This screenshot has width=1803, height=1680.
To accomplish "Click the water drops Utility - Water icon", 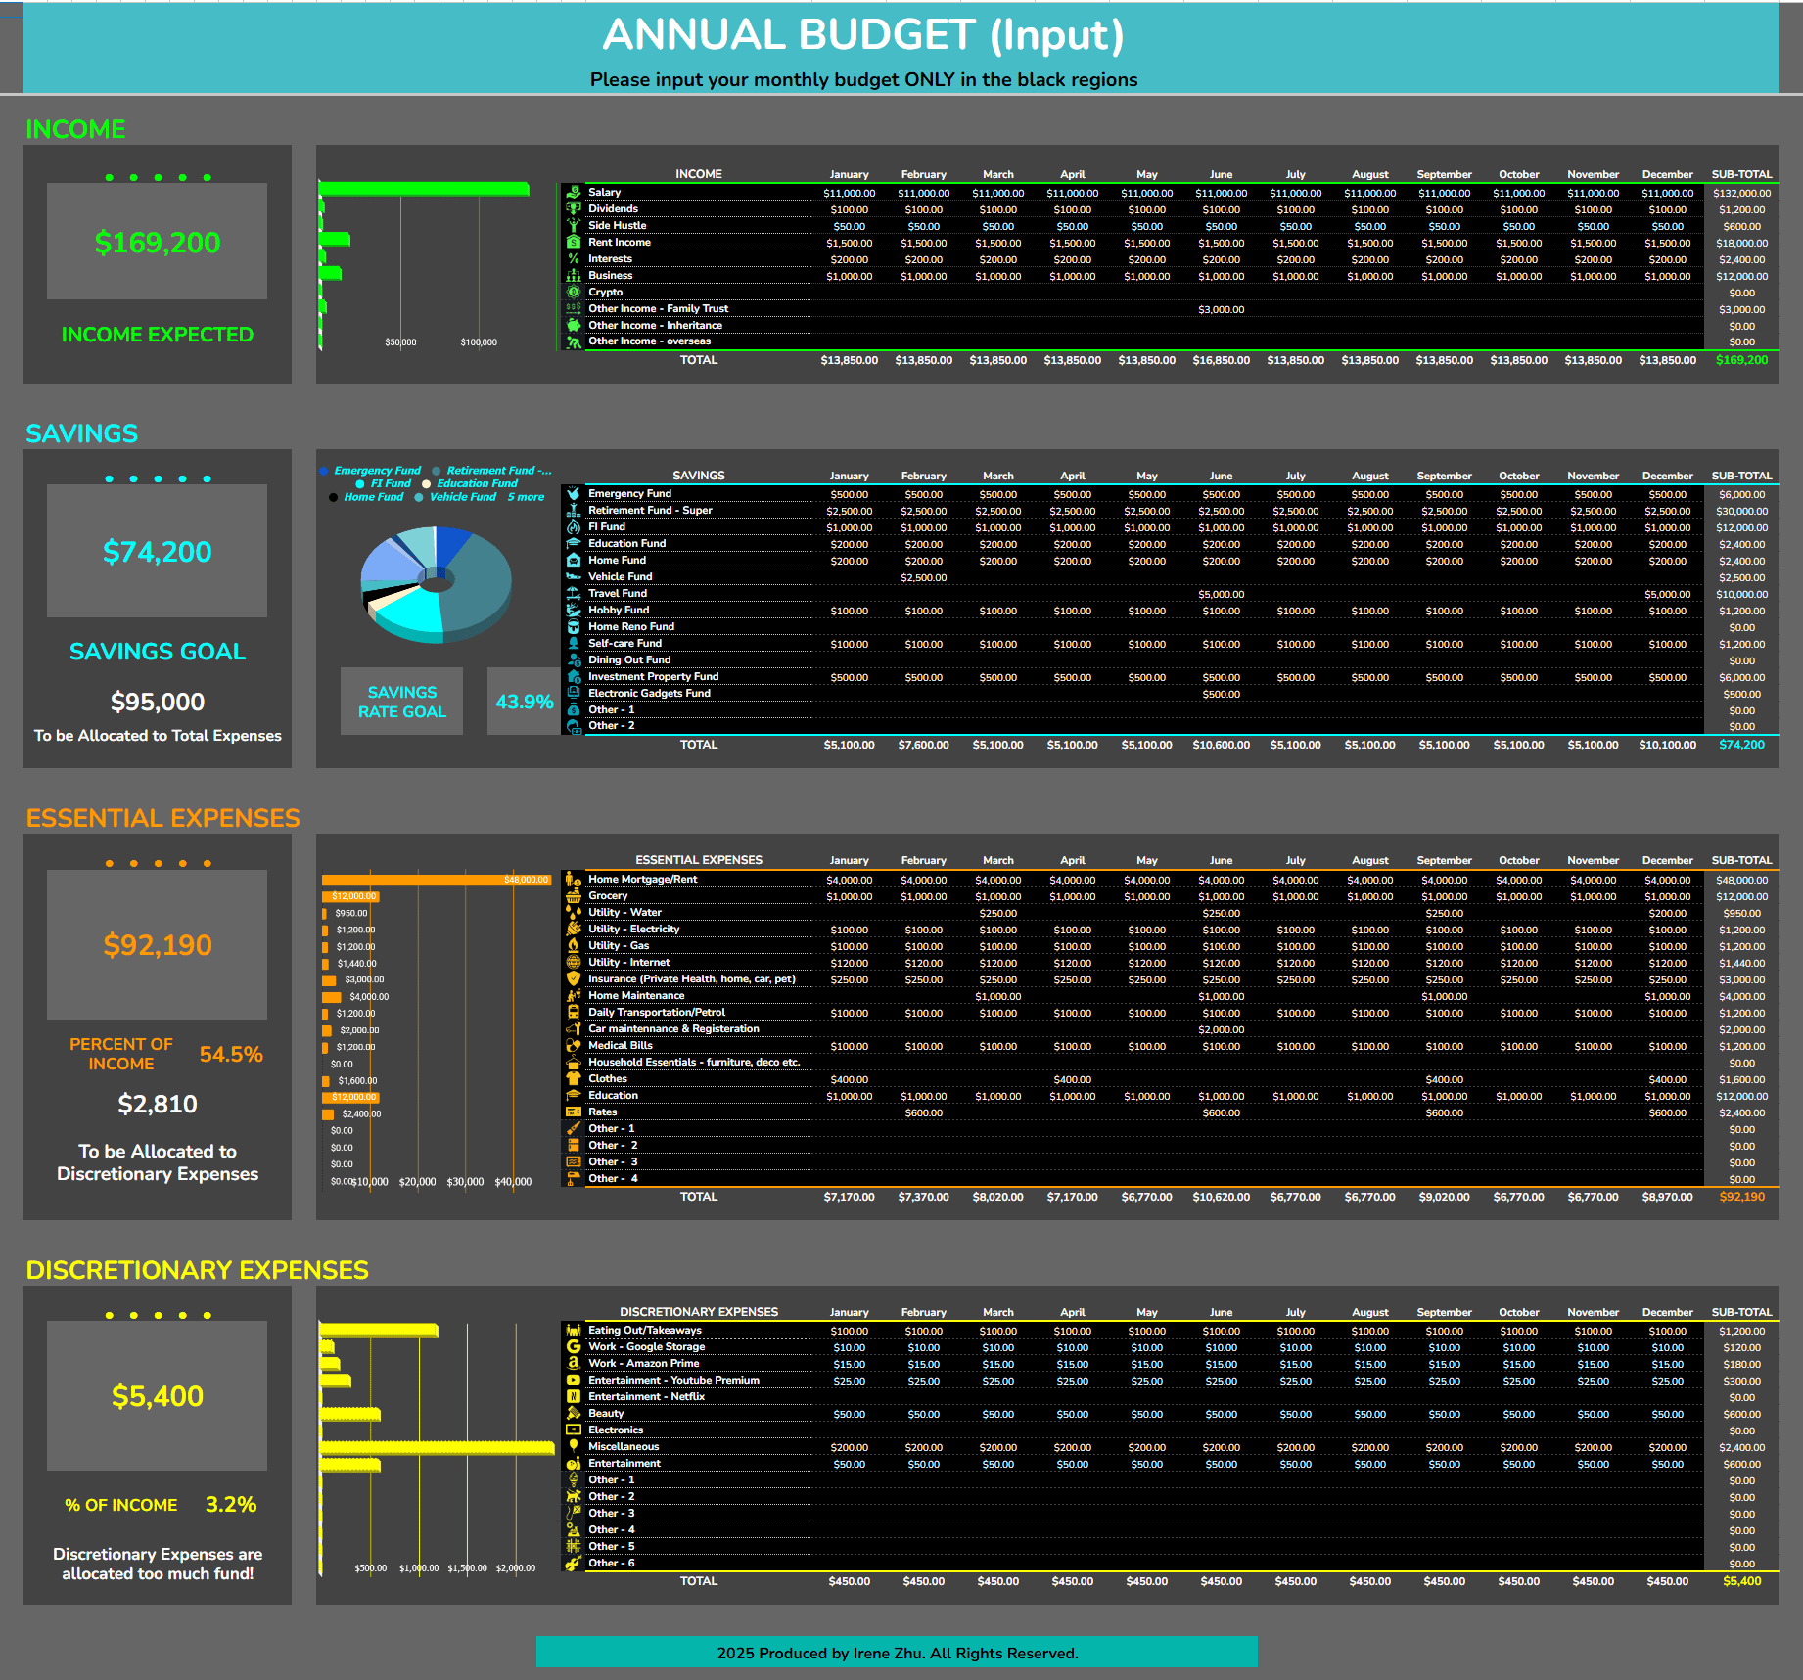I will coord(574,912).
